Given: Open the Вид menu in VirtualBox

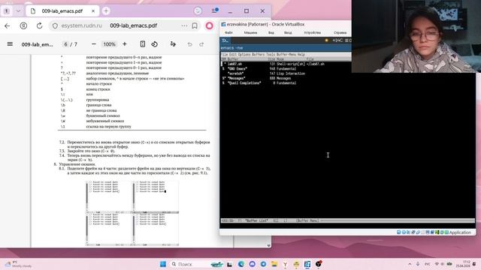Looking at the screenshot, I should click(x=271, y=32).
